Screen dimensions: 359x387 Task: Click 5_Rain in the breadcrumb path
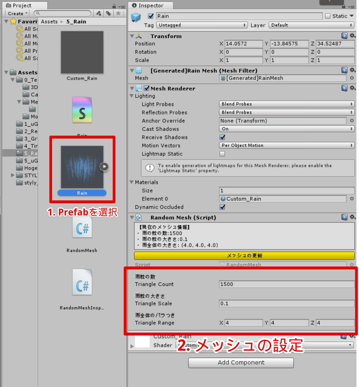pos(76,22)
